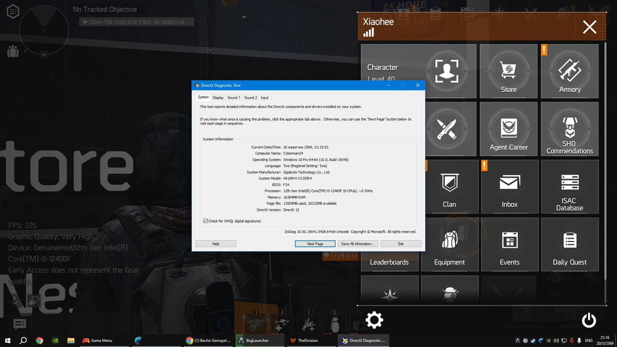The image size is (617, 347).
Task: Click 'Graphic Quality: Very High' overlay text
Action: (51, 236)
